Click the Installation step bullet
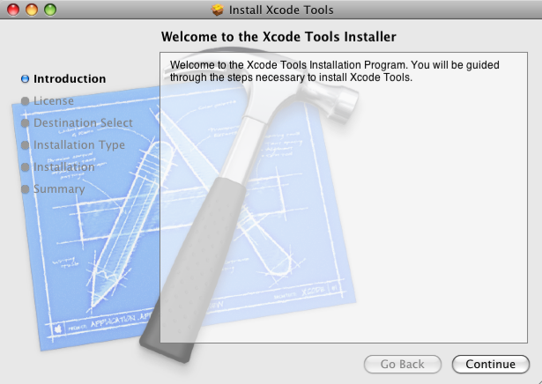 pos(25,167)
